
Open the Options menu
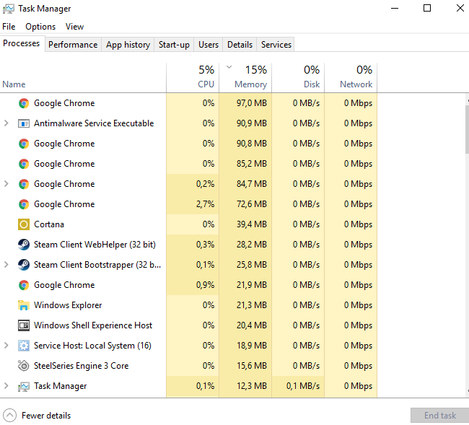(40, 27)
